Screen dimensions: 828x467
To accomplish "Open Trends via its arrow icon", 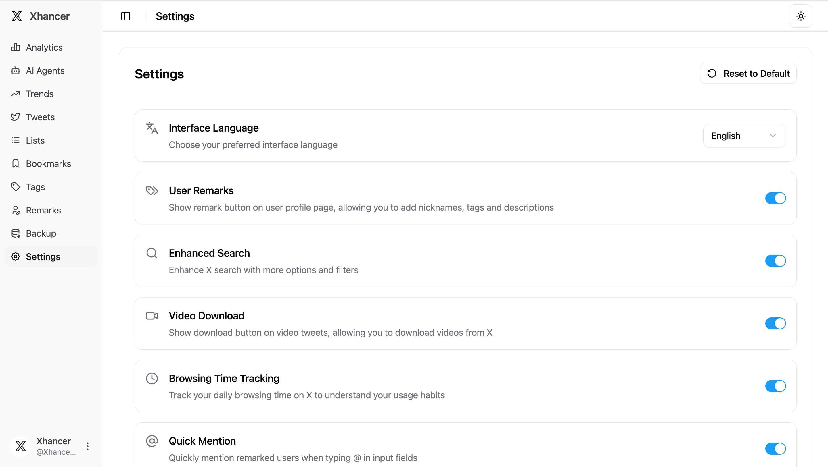I will (16, 94).
